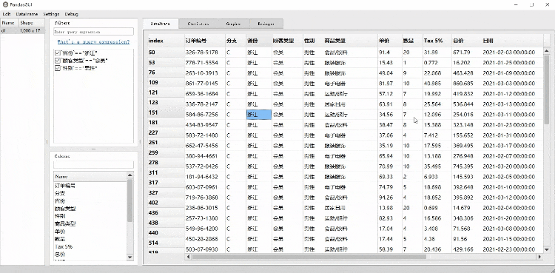
Task: Click the 省份 column header in table
Action: [259, 41]
